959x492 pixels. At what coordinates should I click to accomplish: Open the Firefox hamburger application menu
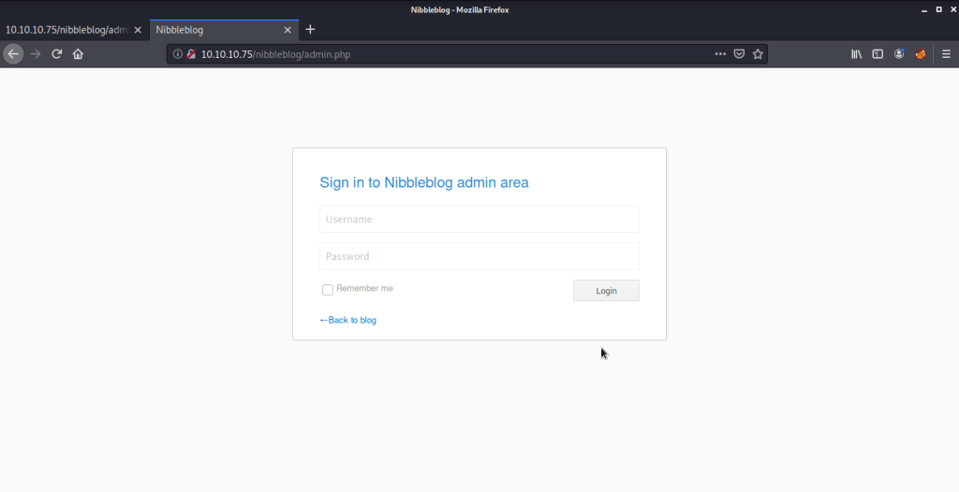point(945,54)
